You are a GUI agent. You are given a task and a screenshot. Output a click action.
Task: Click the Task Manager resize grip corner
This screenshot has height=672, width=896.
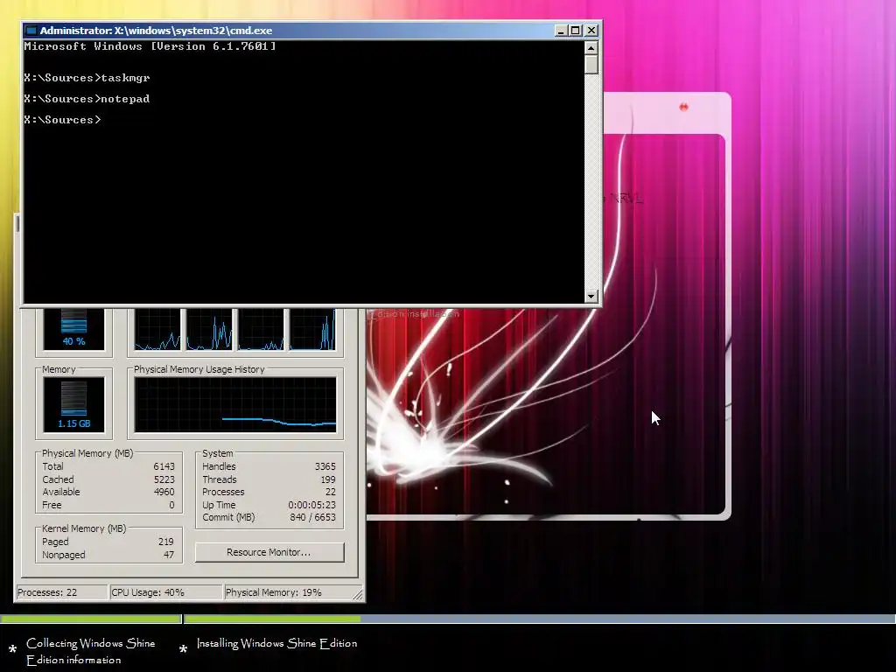tap(358, 595)
